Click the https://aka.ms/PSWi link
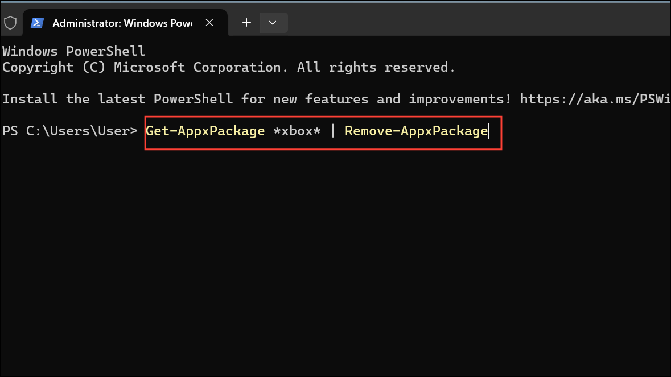The width and height of the screenshot is (671, 377). pyautogui.click(x=595, y=99)
